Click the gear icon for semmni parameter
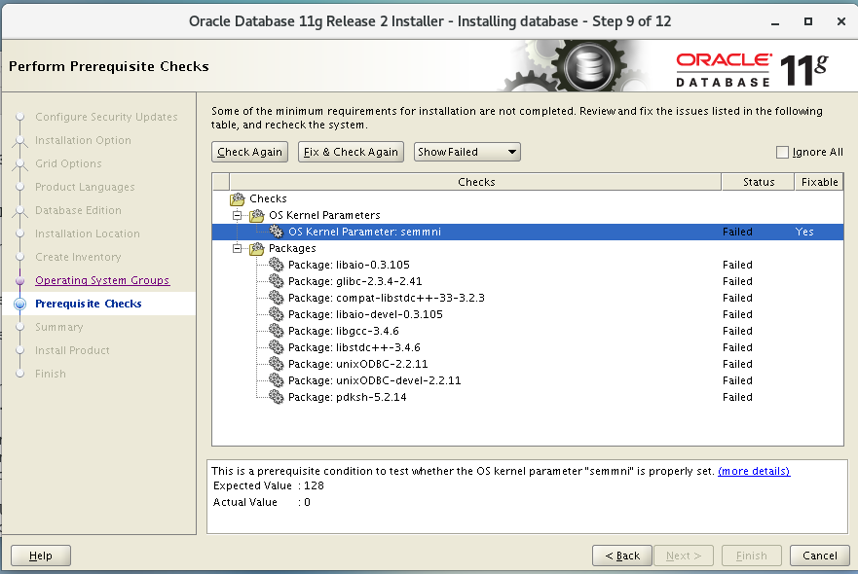The width and height of the screenshot is (858, 574). [277, 232]
